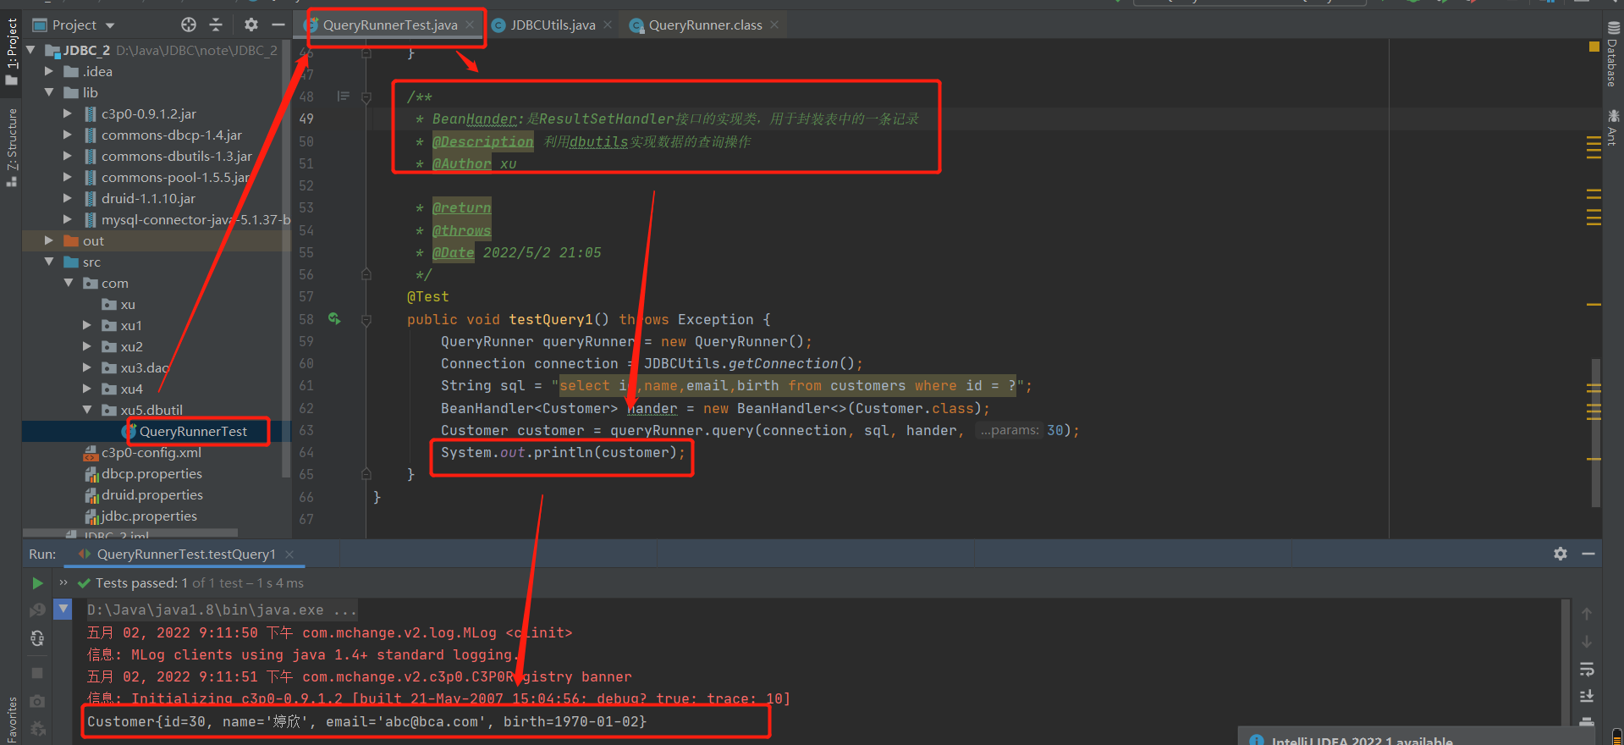Click the dump threads camera icon
1624x745 pixels.
(x=37, y=701)
